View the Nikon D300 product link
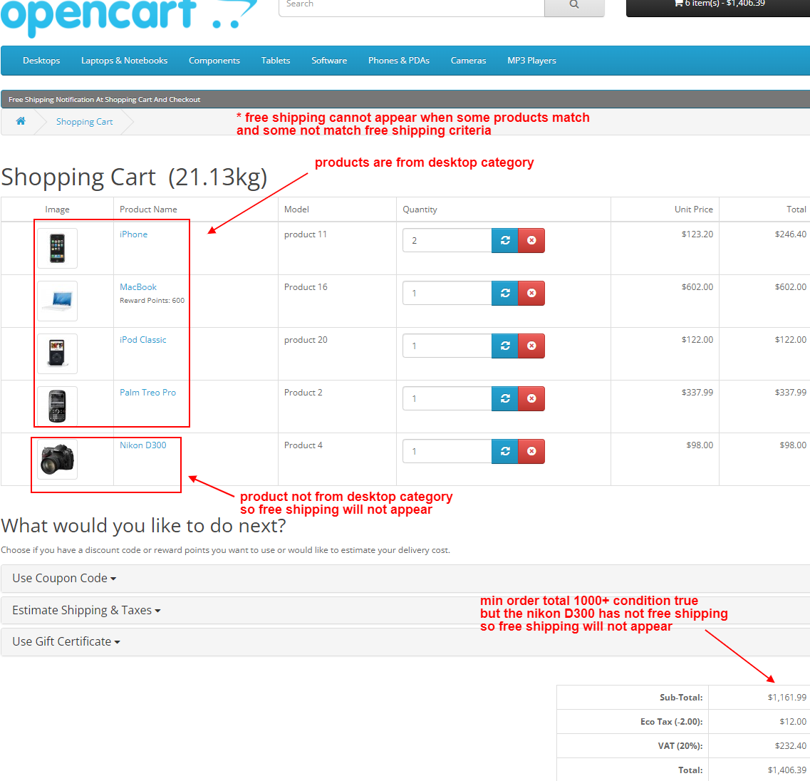 [142, 445]
